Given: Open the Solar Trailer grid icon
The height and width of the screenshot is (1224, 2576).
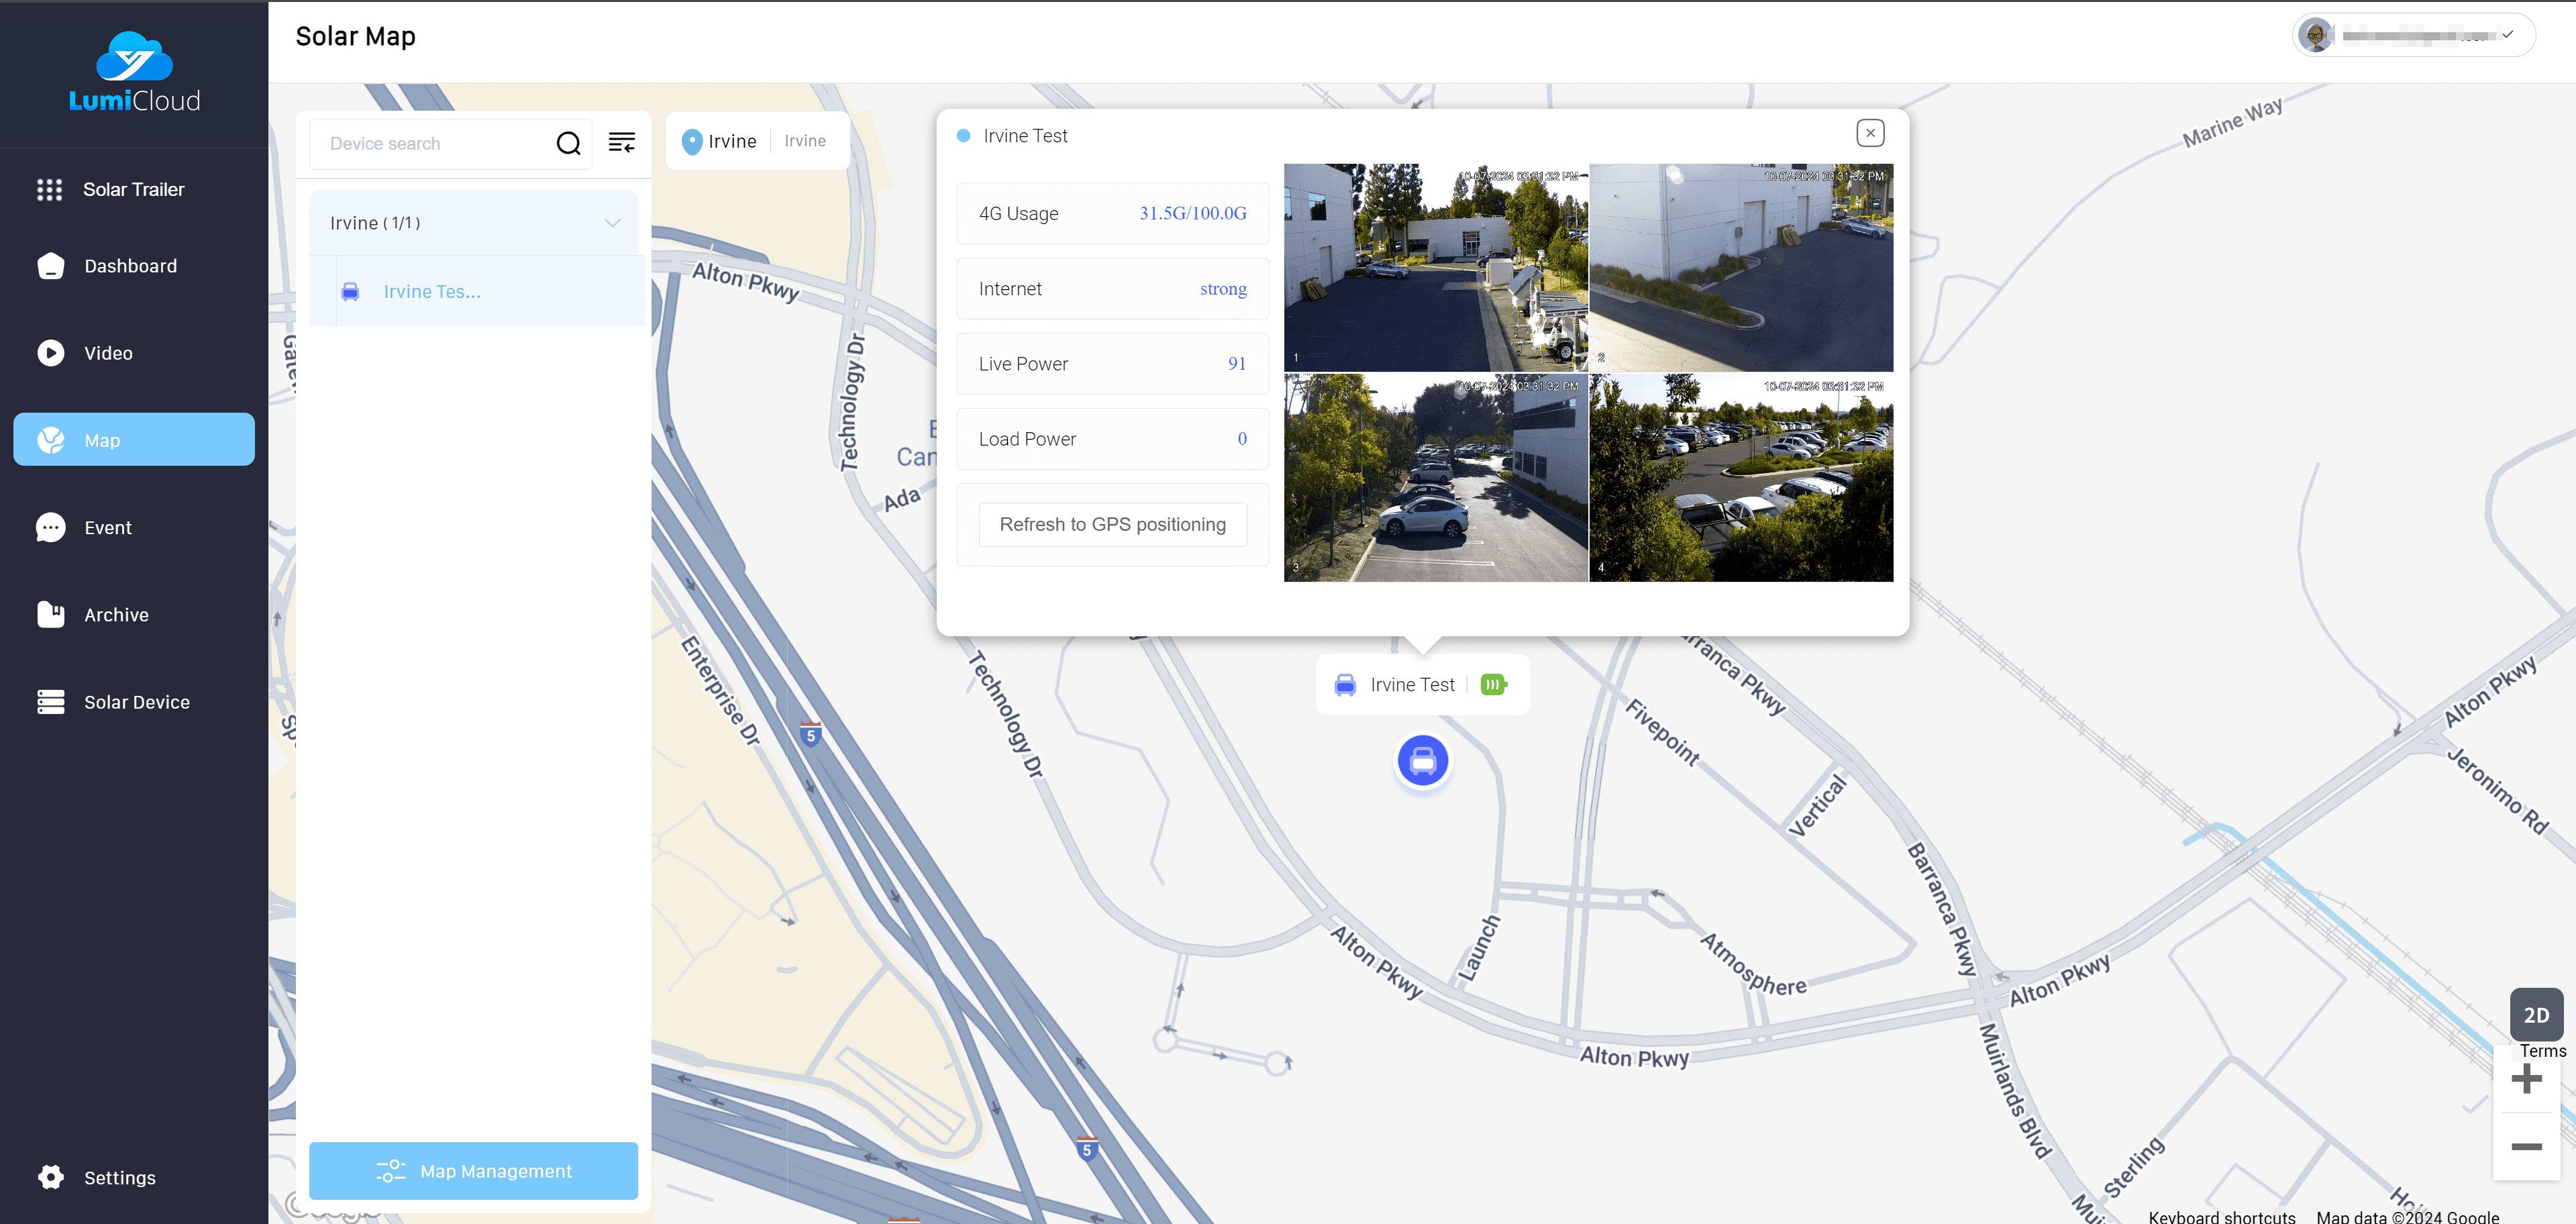Looking at the screenshot, I should [50, 189].
